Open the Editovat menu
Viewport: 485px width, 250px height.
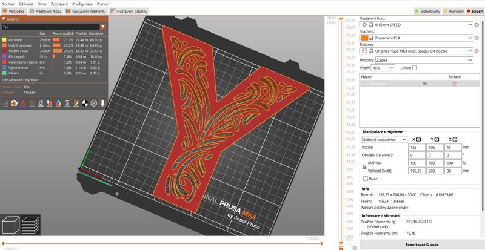pos(26,4)
